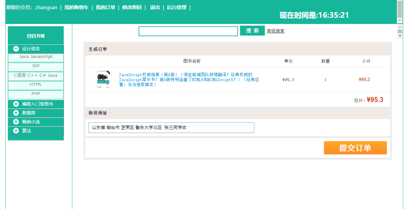The image size is (405, 209).
Task: Select the JSP subcategory
Action: tap(36, 66)
